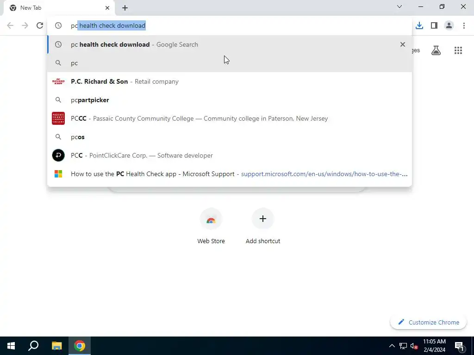Choose the PCCC Passaic County Community College suggestion
This screenshot has height=355, width=474.
click(x=230, y=118)
